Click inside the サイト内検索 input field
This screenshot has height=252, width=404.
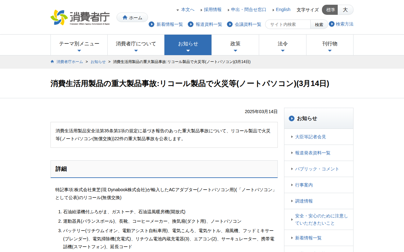click(x=288, y=24)
